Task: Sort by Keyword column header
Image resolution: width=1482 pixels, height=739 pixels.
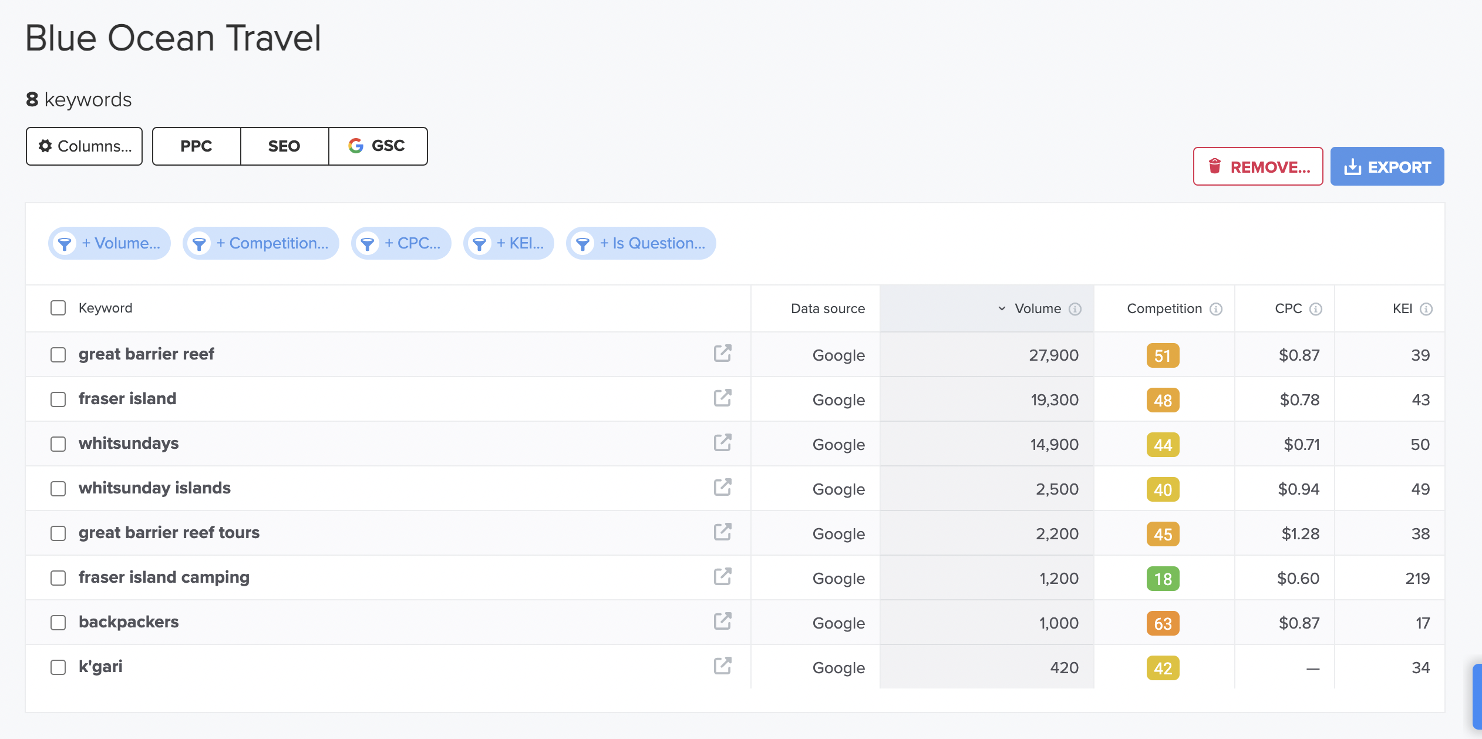Action: coord(106,308)
